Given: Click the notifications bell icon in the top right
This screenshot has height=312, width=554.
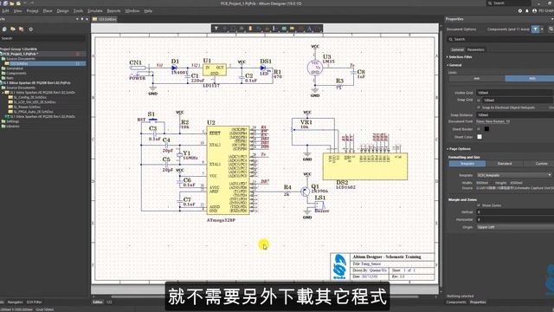Looking at the screenshot, I should [527, 11].
